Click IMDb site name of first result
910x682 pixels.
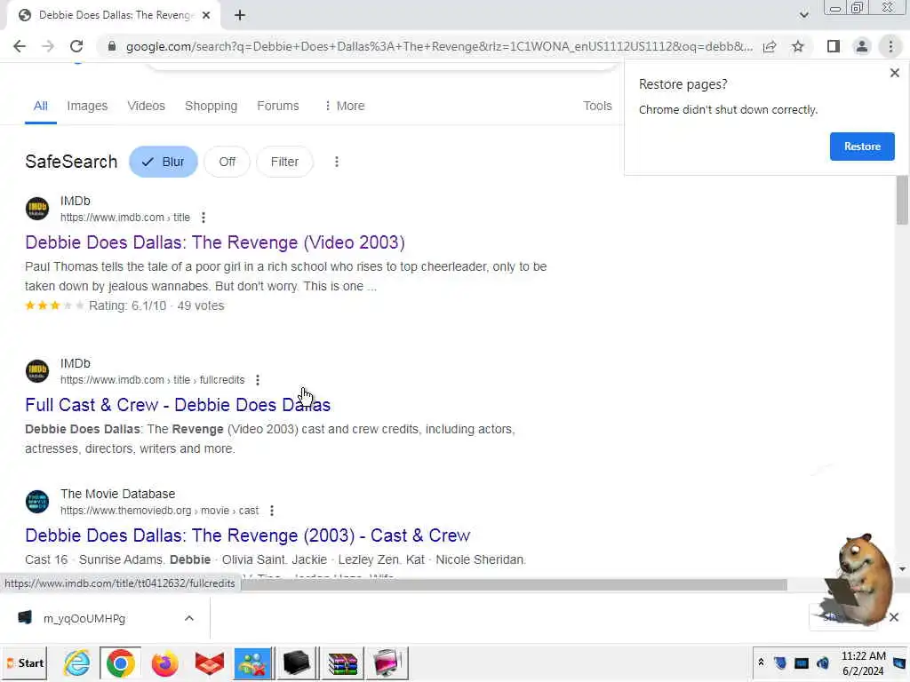[x=76, y=201]
